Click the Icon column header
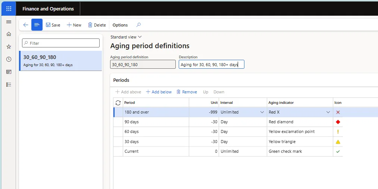Viewport: 378px width, 189px height. coord(338,103)
